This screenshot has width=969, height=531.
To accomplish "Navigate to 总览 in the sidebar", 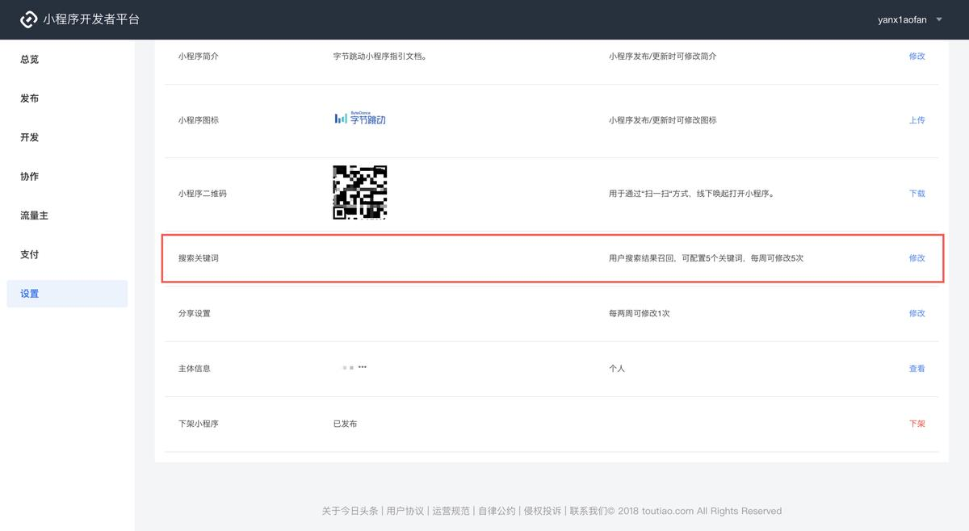I will 29,59.
